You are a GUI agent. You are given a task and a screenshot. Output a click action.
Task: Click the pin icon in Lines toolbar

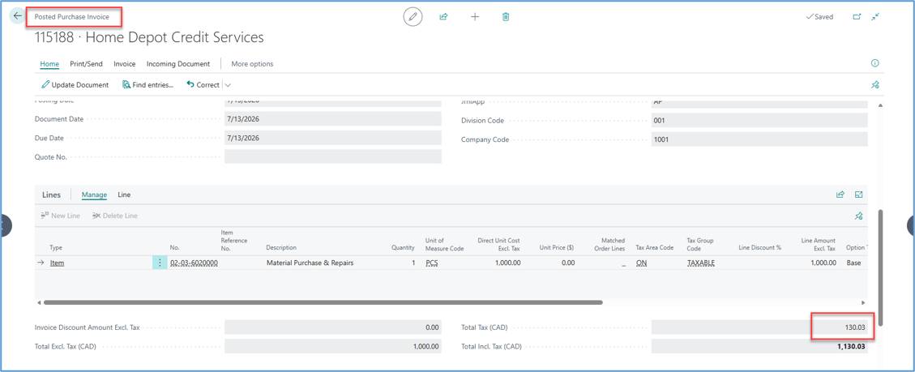(x=858, y=216)
